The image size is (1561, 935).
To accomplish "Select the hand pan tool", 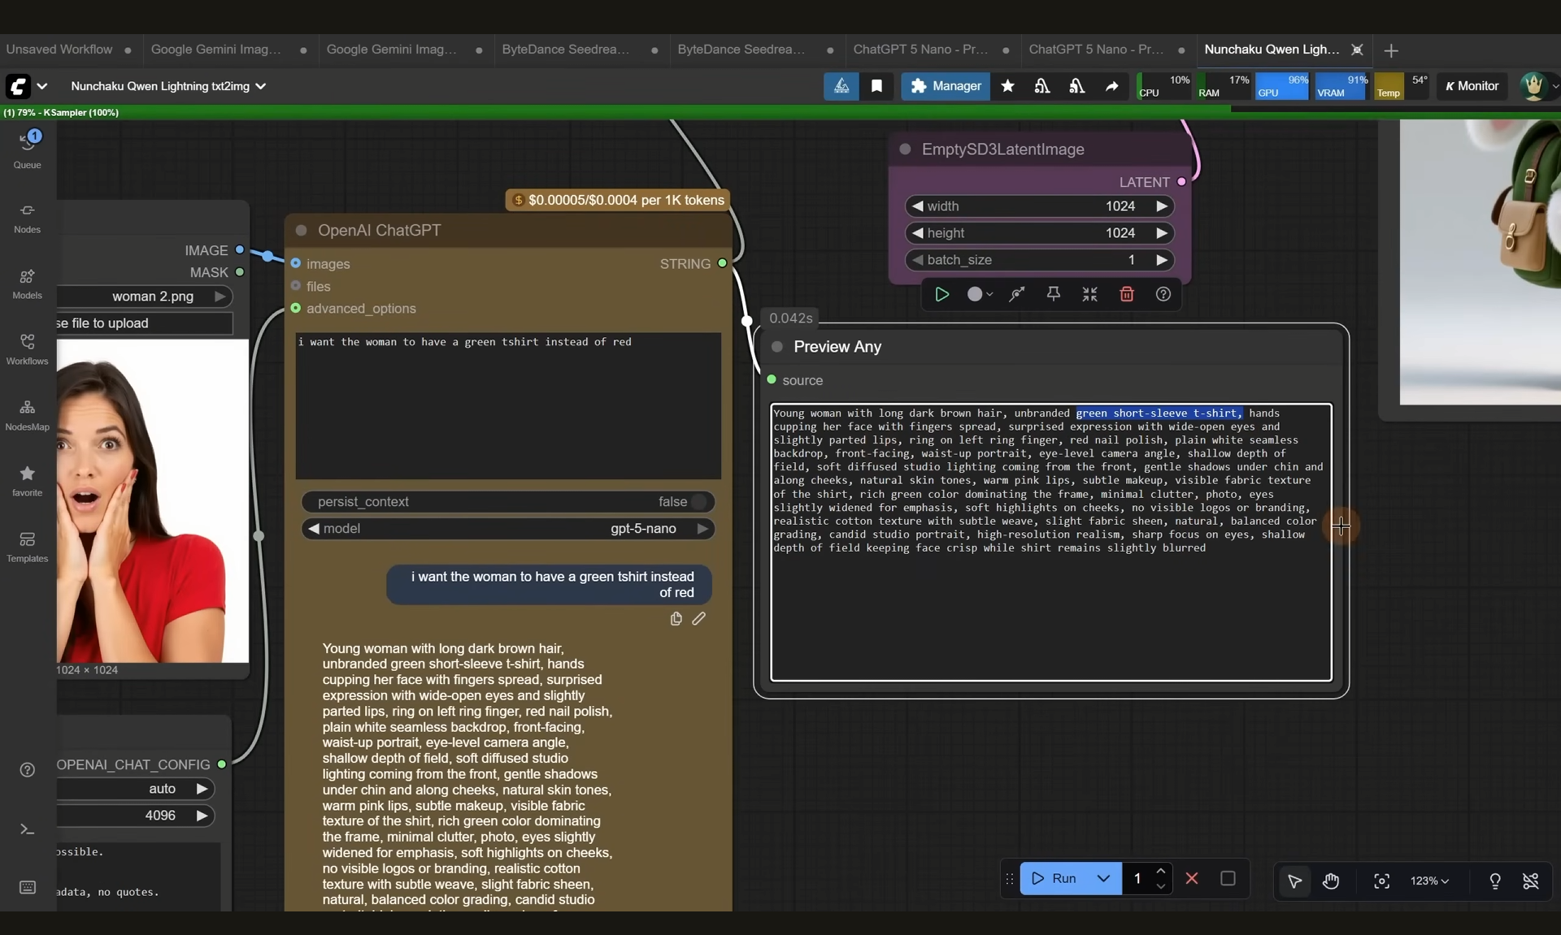I will 1330,881.
